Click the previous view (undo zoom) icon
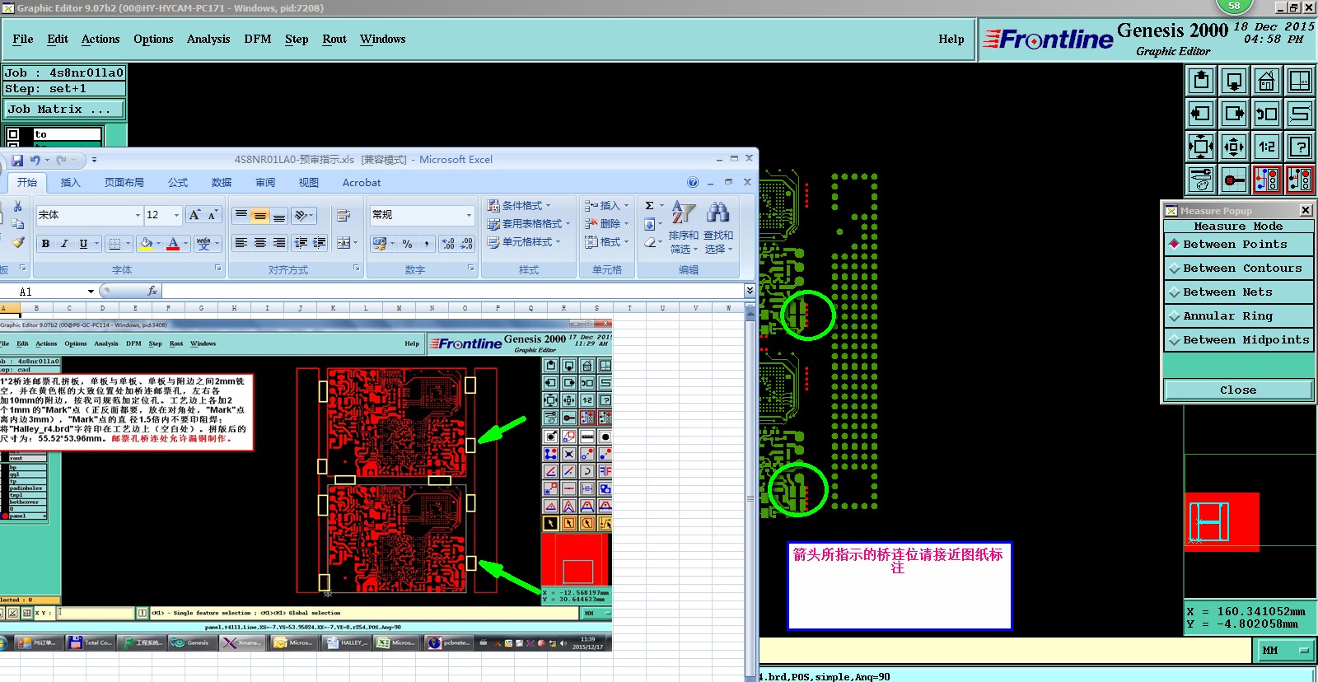 tap(1267, 114)
